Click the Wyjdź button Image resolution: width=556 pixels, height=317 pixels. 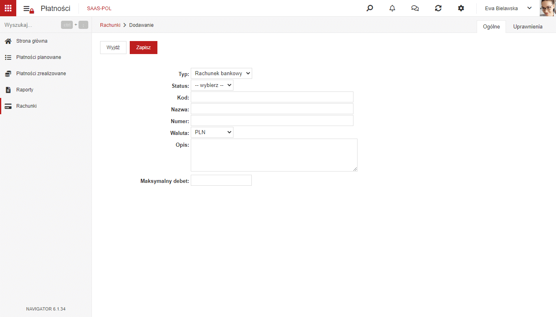coord(113,48)
